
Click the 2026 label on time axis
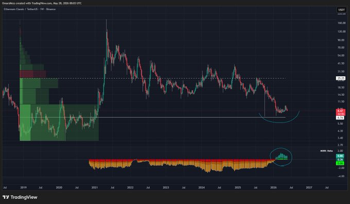click(273, 188)
